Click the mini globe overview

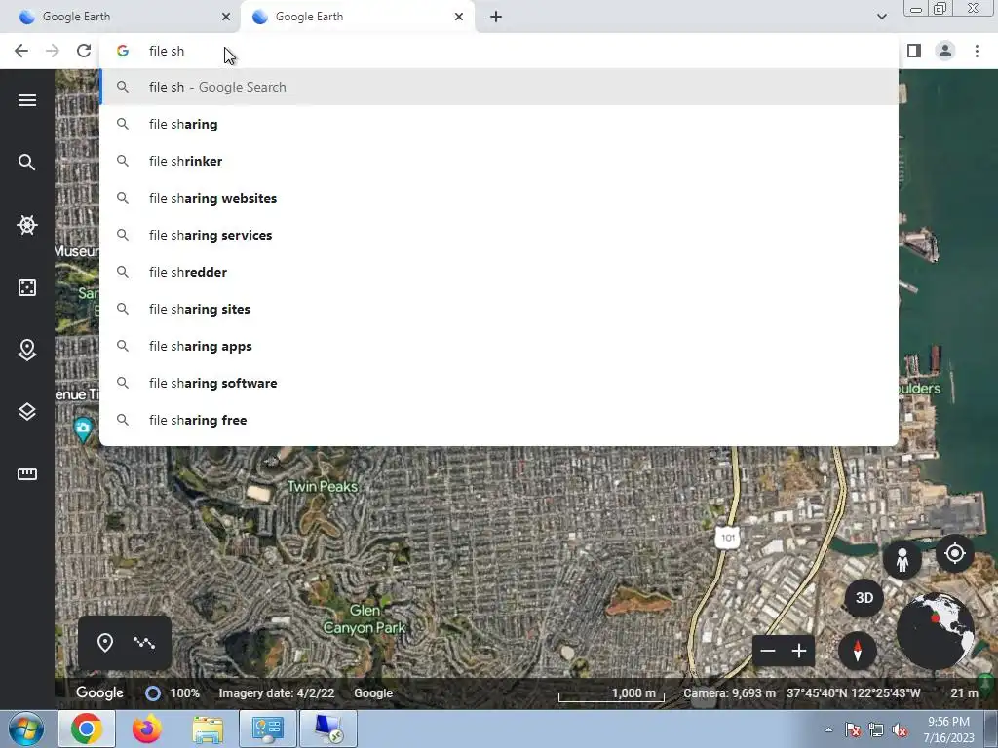click(935, 631)
